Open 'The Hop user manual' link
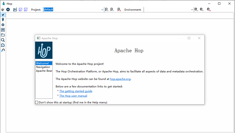Image resolution: width=235 pixels, height=133 pixels. tap(73, 96)
